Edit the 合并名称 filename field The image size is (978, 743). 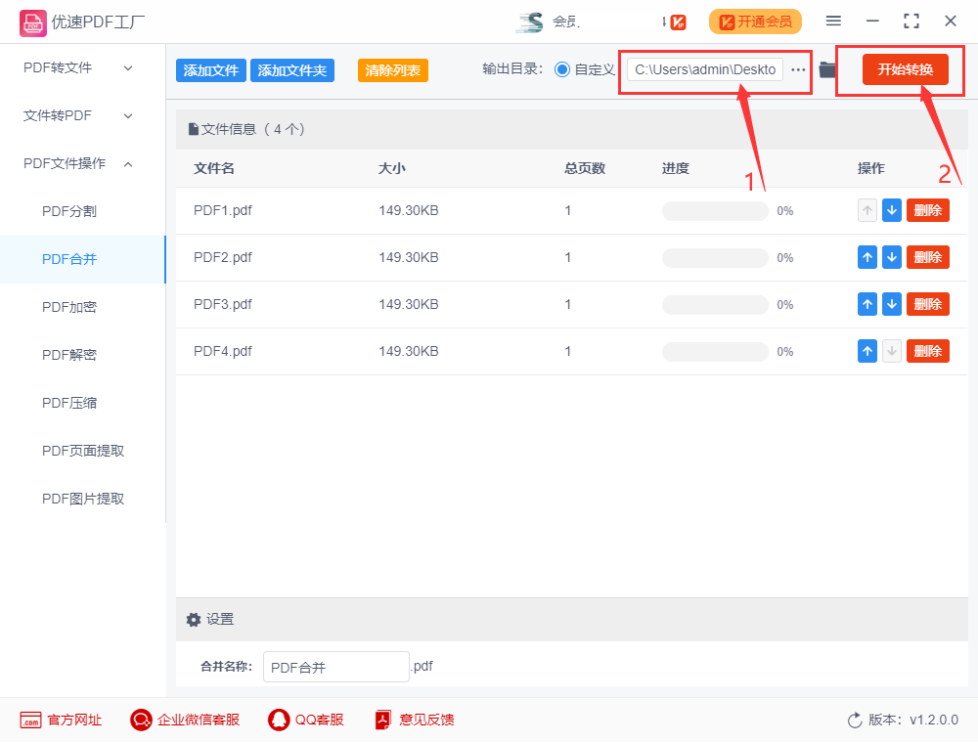coord(335,666)
